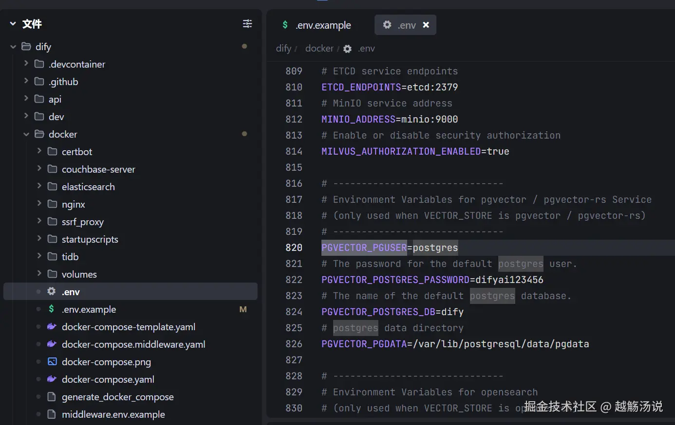Image resolution: width=675 pixels, height=425 pixels.
Task: Click line number 822 in the gutter
Action: point(294,280)
